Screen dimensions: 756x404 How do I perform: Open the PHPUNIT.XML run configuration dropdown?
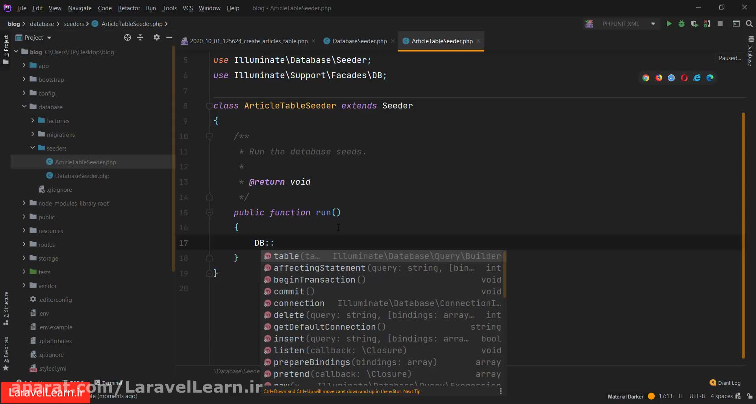[653, 24]
